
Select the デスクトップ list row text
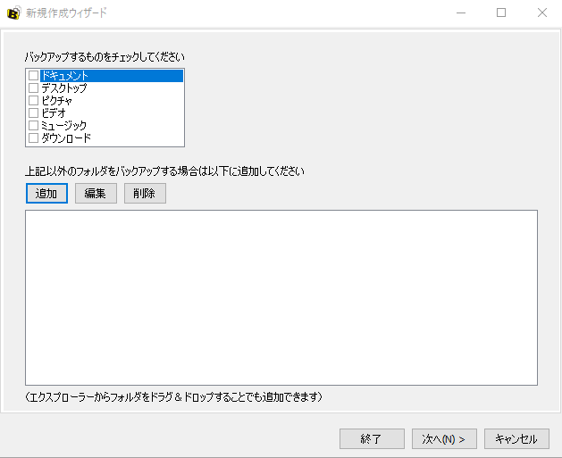pos(64,88)
